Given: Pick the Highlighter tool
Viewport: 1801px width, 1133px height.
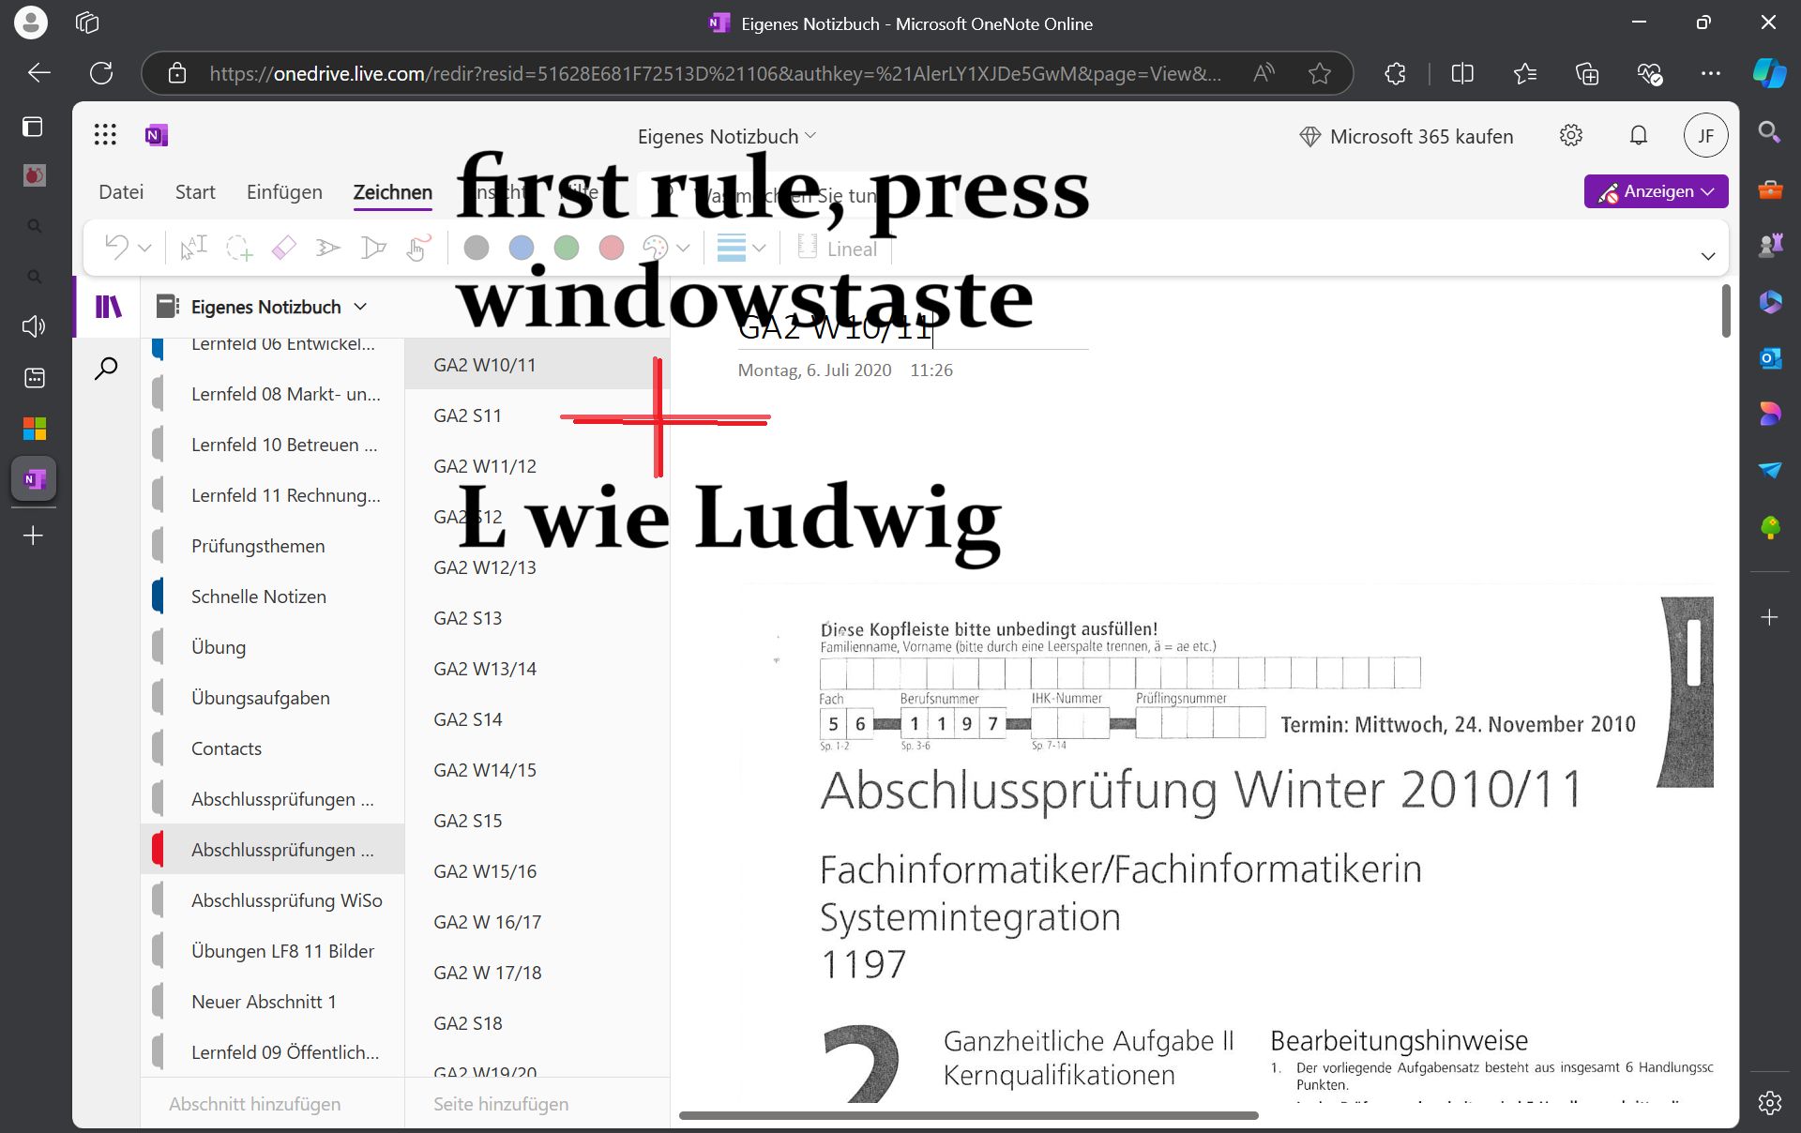Looking at the screenshot, I should pos(373,248).
